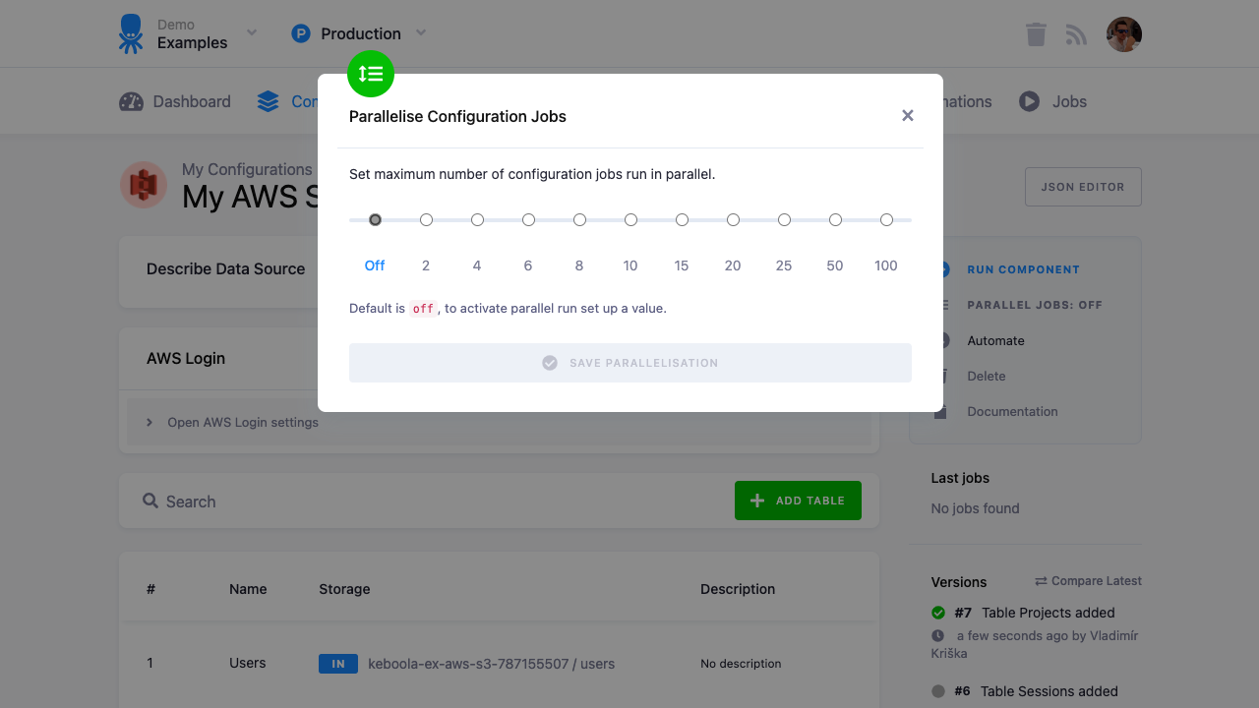Screen dimensions: 1259x708
Task: Select 100 parallel jobs on the scale
Action: click(886, 219)
